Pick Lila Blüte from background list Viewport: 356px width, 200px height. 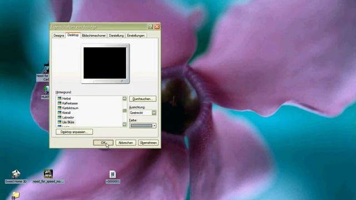pos(68,122)
